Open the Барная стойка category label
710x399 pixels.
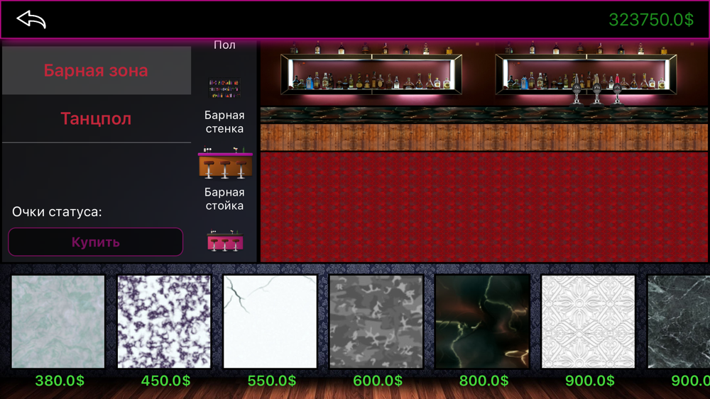(224, 199)
